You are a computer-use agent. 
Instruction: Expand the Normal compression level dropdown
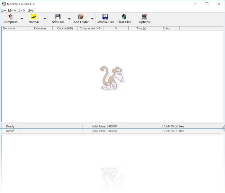45,19
